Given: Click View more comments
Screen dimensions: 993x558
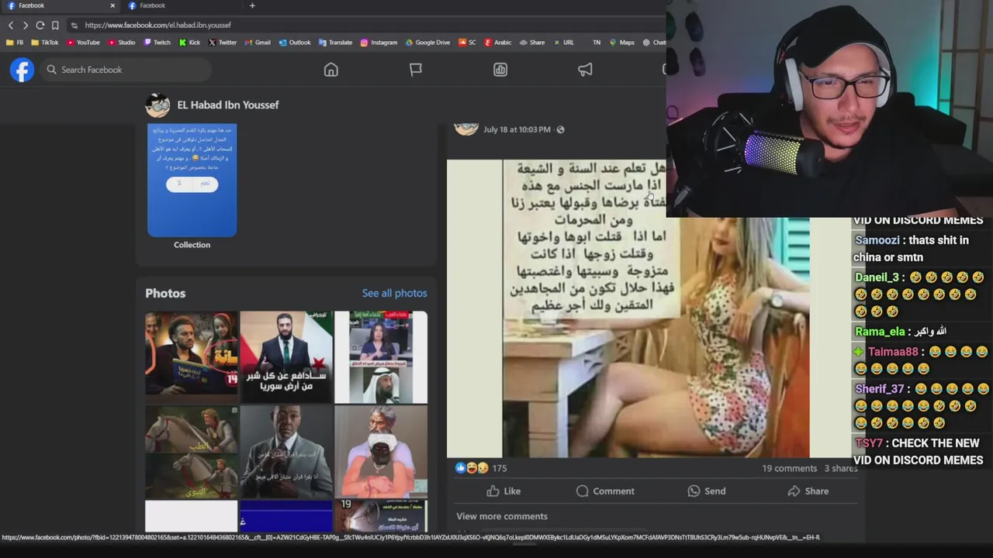Looking at the screenshot, I should tap(502, 516).
